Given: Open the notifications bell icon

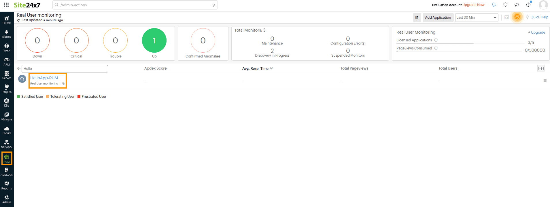Looking at the screenshot, I should click(494, 5).
